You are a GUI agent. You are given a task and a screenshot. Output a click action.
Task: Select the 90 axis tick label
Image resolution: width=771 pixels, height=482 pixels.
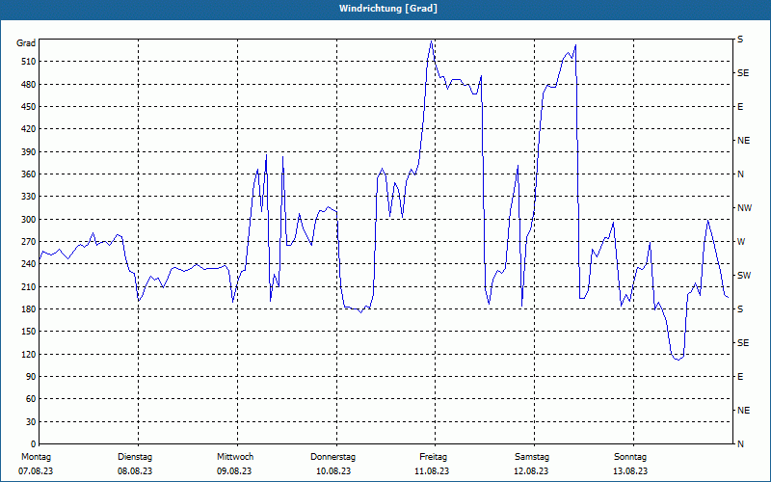(31, 377)
